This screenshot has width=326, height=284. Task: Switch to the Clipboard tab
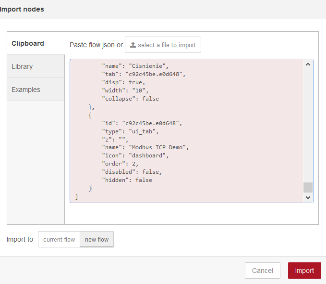[28, 43]
